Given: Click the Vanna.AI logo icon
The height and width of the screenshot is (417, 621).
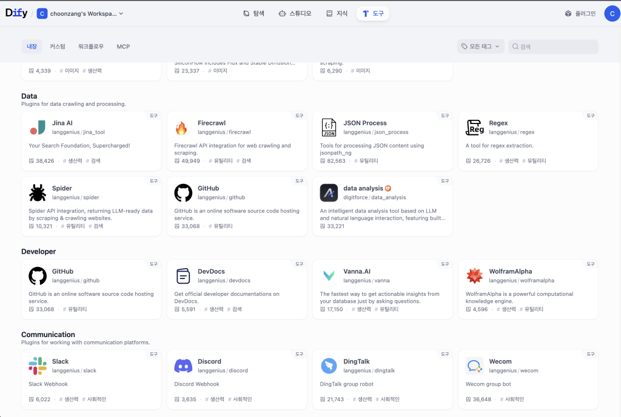Looking at the screenshot, I should tap(329, 276).
